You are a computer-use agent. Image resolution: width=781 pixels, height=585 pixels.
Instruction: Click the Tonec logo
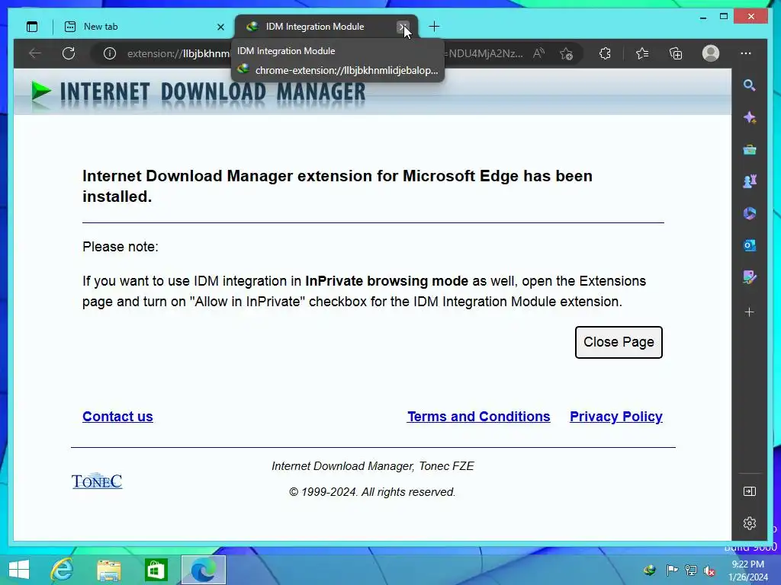(97, 481)
